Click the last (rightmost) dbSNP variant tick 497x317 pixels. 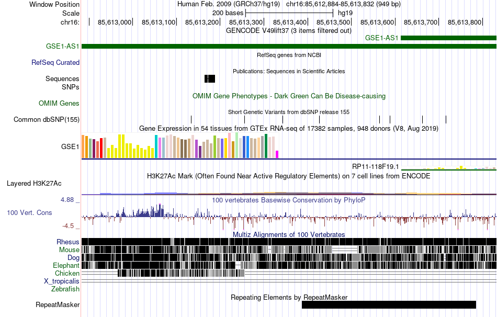pos(446,119)
